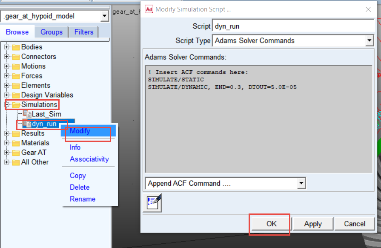Click the Apply button
This screenshot has width=381, height=248.
(313, 224)
